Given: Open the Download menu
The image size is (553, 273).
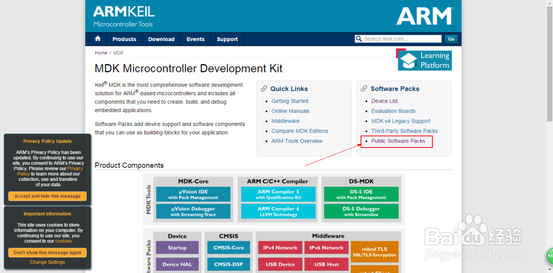Looking at the screenshot, I should click(x=161, y=39).
